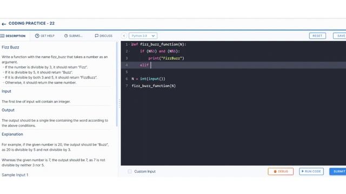Switch to the Submissions tab

pos(74,36)
